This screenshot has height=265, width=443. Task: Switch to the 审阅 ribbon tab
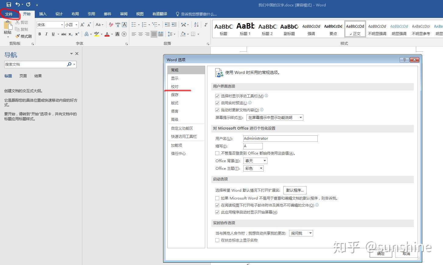tap(124, 14)
